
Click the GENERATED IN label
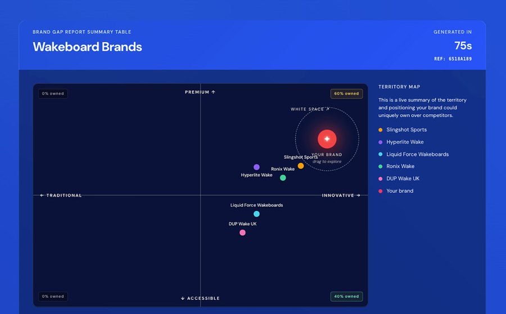click(453, 32)
